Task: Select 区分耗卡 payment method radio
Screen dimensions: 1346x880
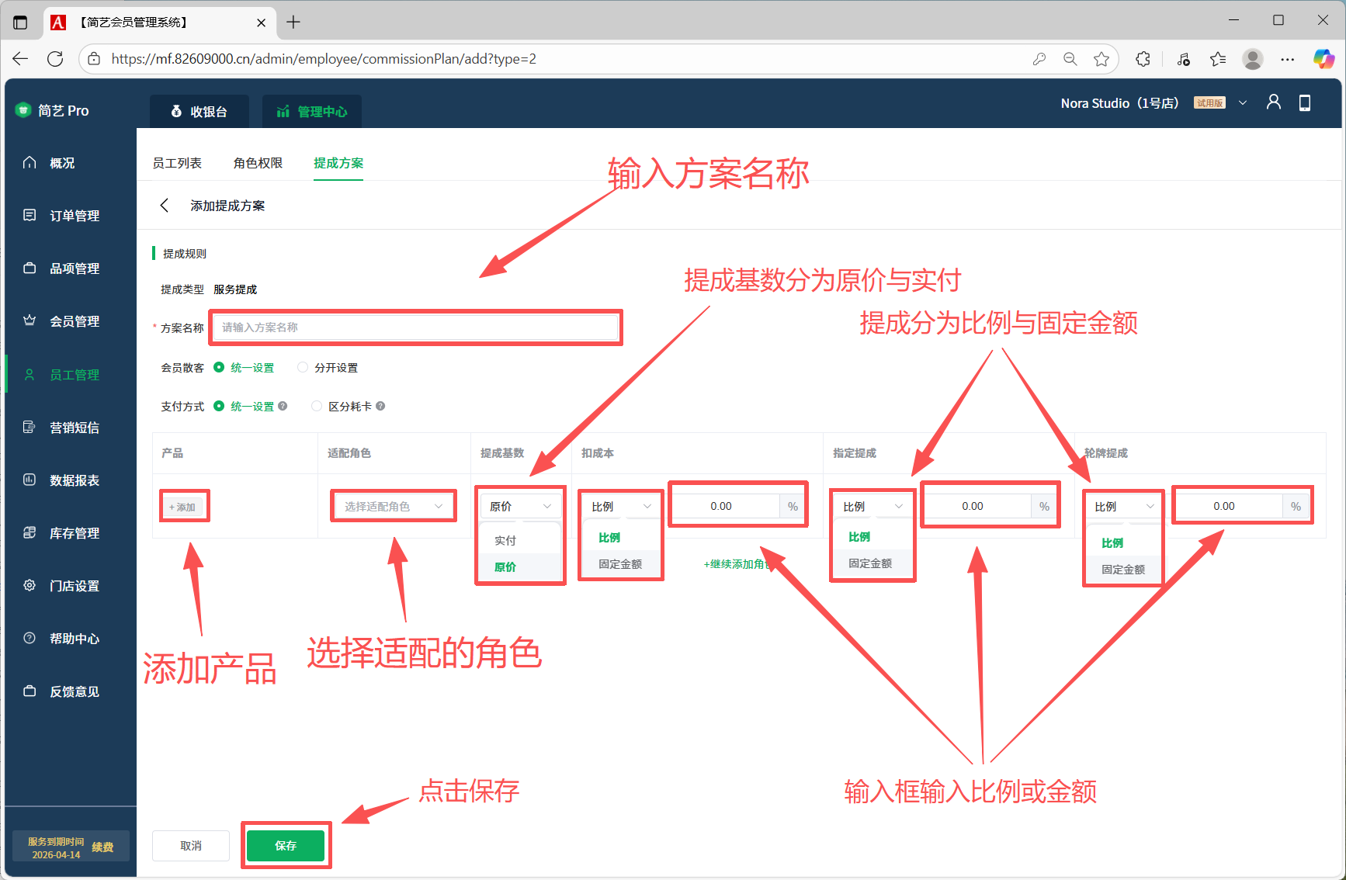Action: pyautogui.click(x=317, y=406)
